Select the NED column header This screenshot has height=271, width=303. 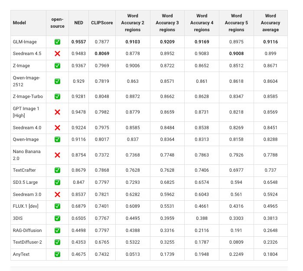78,23
